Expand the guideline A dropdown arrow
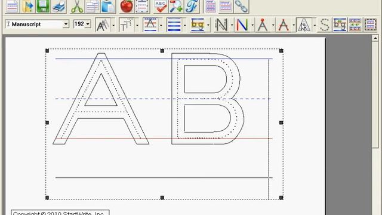382x215 pixels. (x=161, y=25)
